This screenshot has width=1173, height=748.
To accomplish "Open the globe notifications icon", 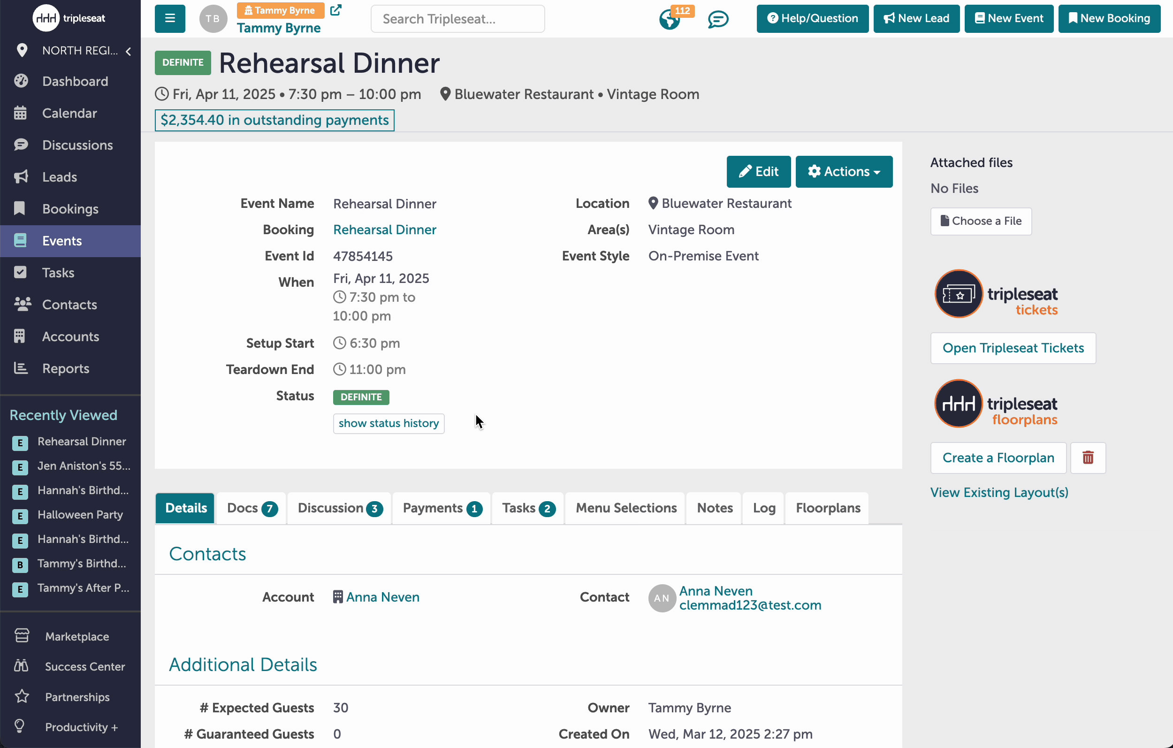I will pos(669,20).
